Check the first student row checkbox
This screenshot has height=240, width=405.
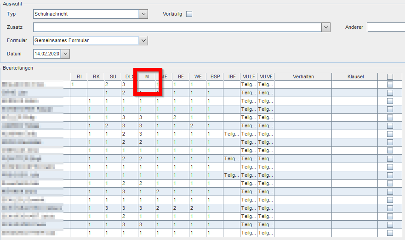coord(390,84)
